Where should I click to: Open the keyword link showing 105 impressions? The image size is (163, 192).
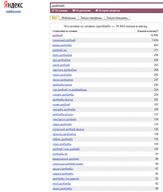66,149
